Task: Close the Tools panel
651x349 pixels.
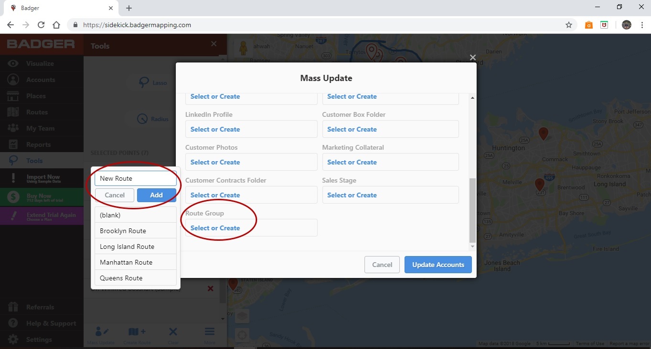Action: coord(214,44)
